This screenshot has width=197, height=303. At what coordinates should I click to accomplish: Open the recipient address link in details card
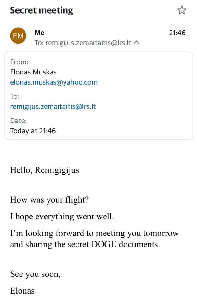[x=53, y=106]
